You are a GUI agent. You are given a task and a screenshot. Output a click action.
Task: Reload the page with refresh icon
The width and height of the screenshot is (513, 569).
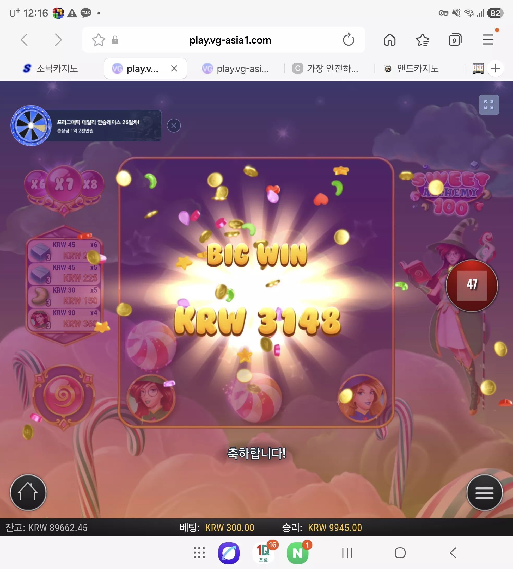[349, 40]
